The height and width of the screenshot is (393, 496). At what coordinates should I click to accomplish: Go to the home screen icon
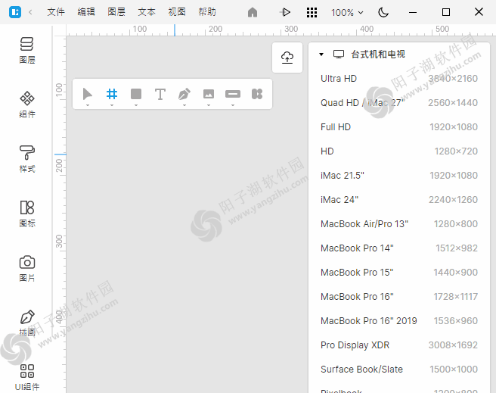pos(253,12)
